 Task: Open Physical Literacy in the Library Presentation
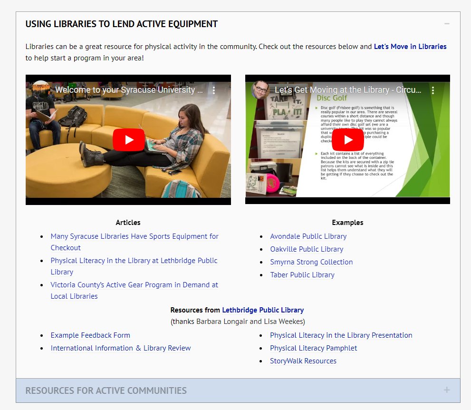point(341,335)
